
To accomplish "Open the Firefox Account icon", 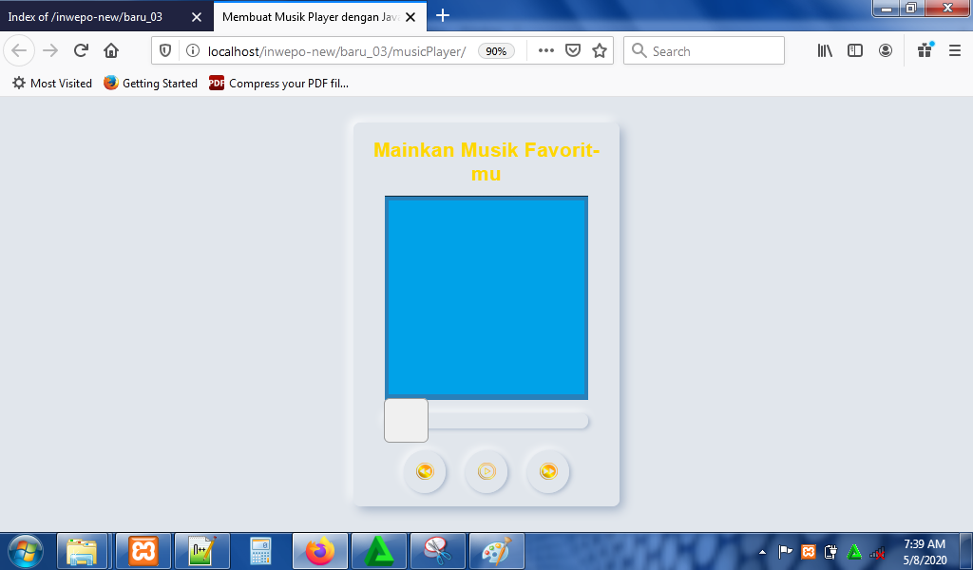I will coord(886,51).
